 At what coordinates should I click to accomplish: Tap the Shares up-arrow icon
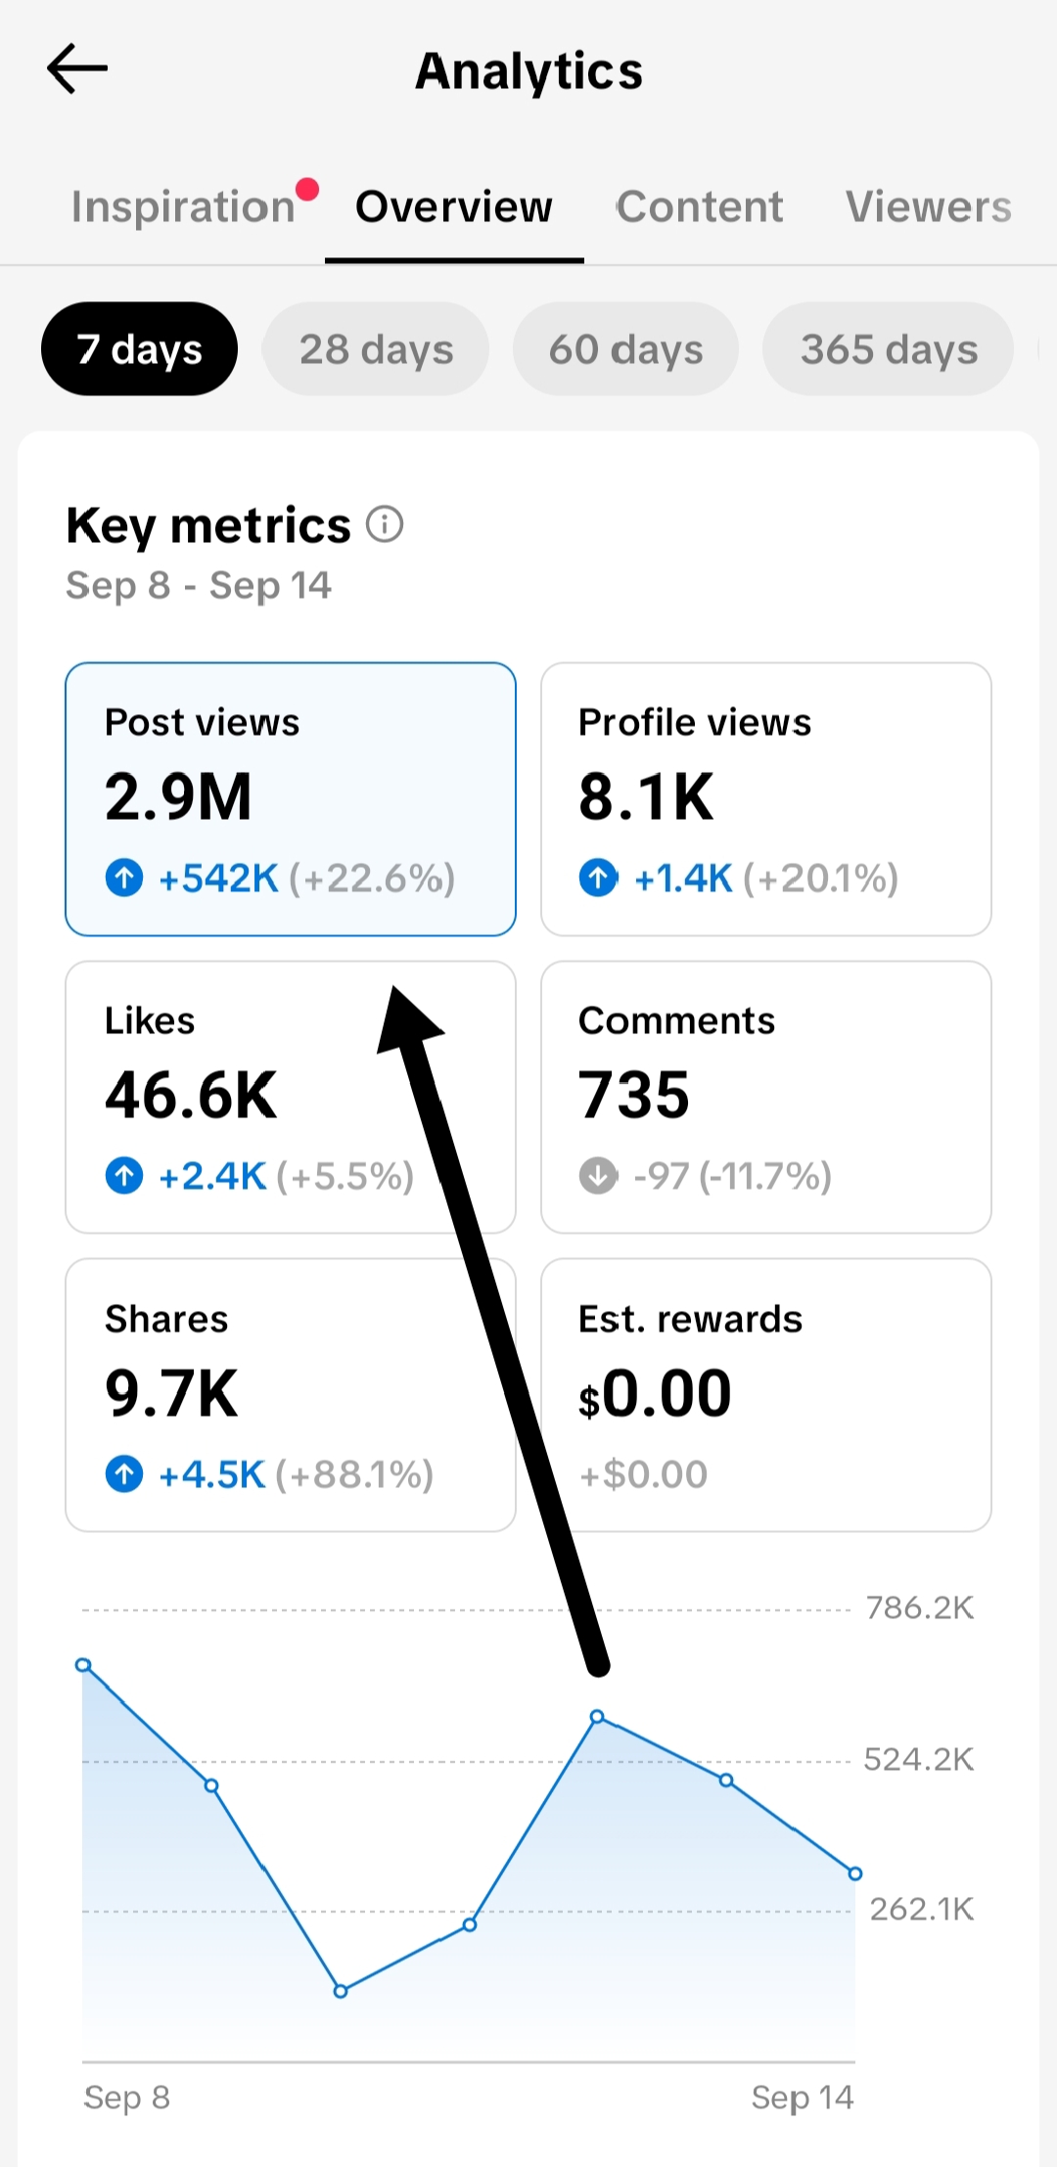124,1473
